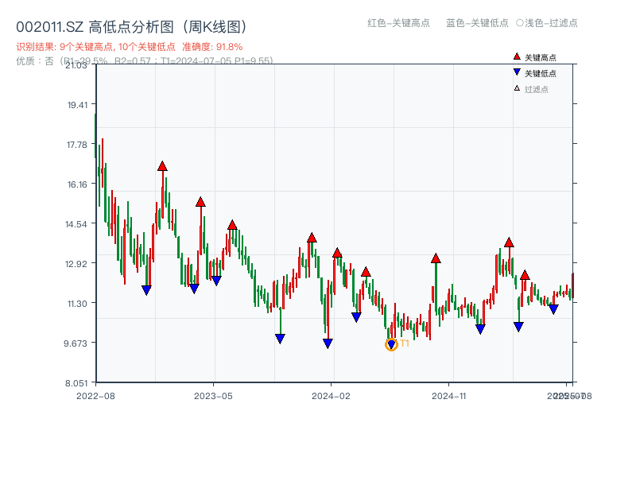Click the third red key-high marker near 14.54
The height and width of the screenshot is (477, 636).
[x=232, y=225]
